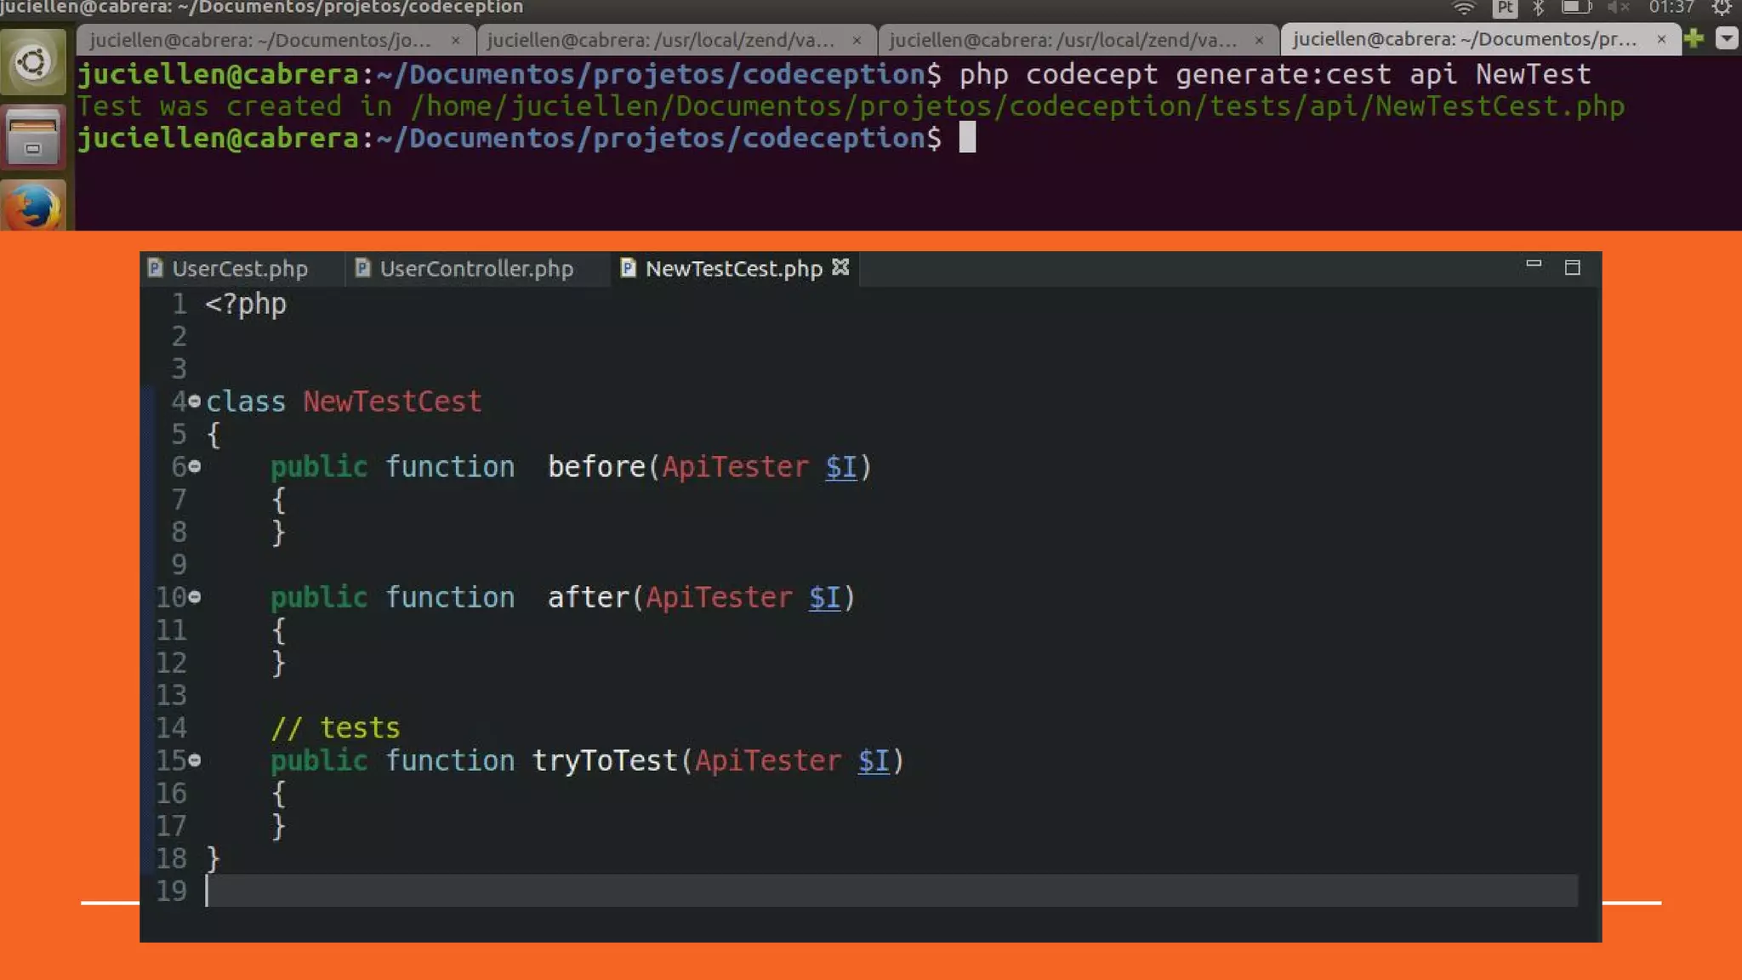The width and height of the screenshot is (1742, 980).
Task: Open the Ubuntu Dash home launcher icon
Action: 33,61
